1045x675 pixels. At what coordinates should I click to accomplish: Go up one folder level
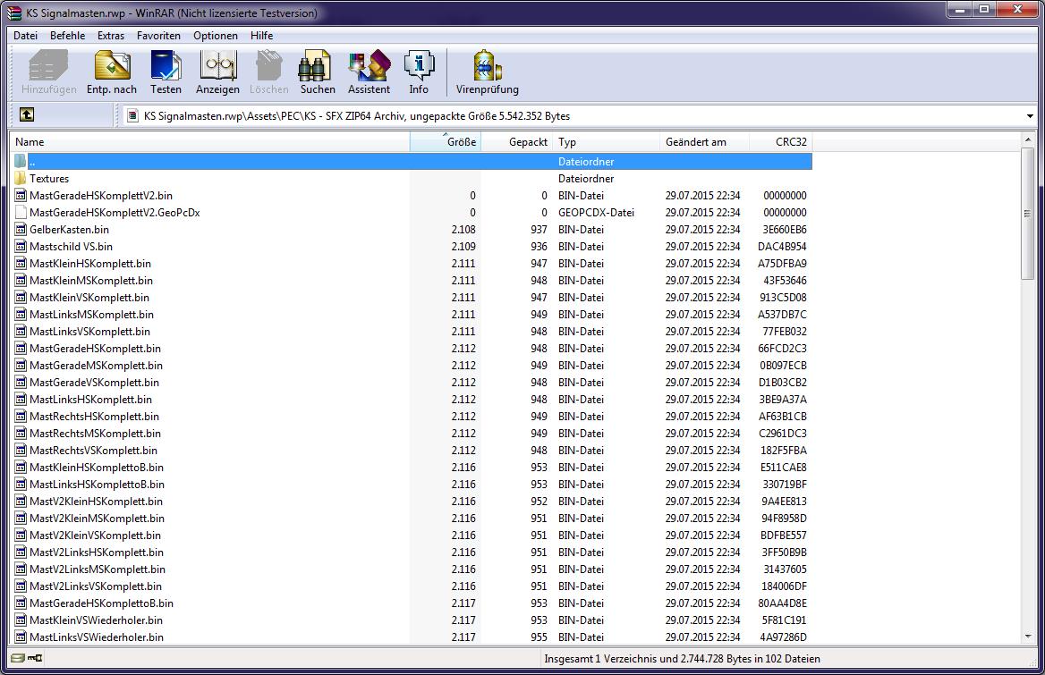click(27, 115)
